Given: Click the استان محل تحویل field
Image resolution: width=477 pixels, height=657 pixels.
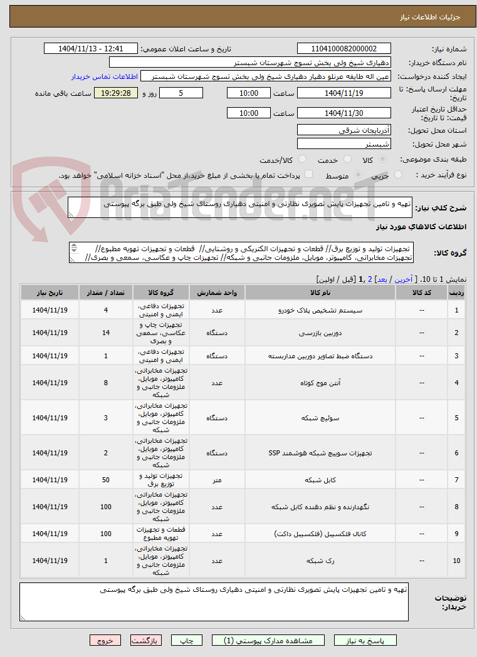Looking at the screenshot, I should [343, 130].
